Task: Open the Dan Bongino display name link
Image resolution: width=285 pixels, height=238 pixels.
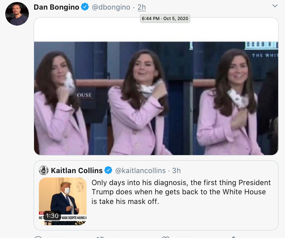Action: (x=56, y=7)
